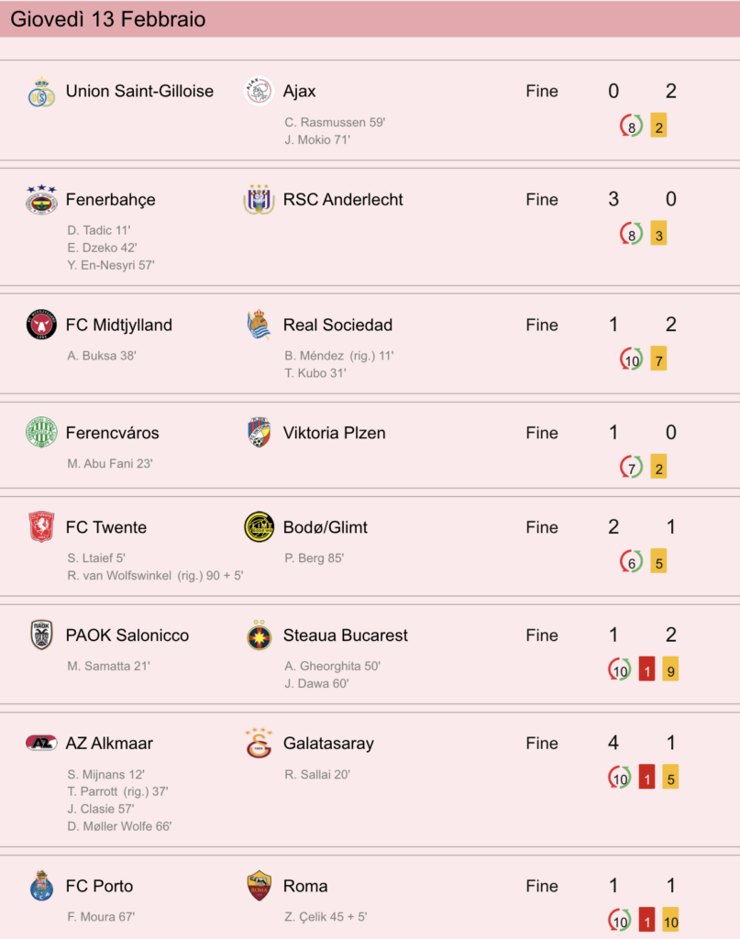Open the PAOK Salonicco team link
The width and height of the screenshot is (740, 939).
pyautogui.click(x=127, y=635)
